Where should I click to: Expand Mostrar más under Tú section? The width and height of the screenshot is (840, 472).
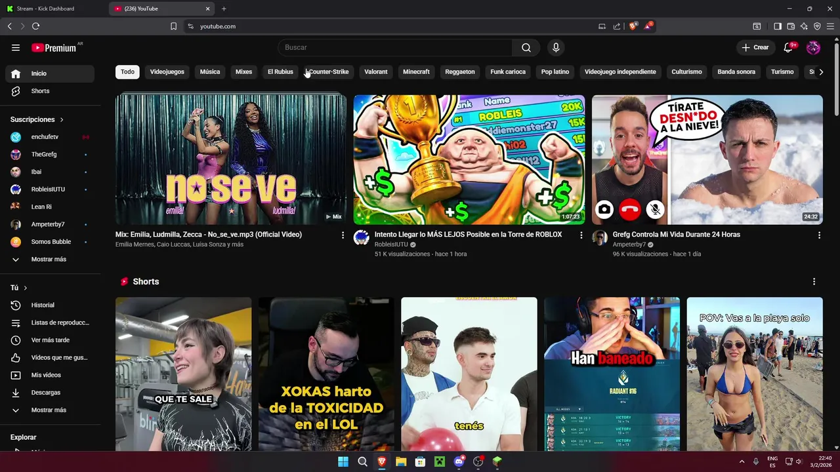[50, 410]
